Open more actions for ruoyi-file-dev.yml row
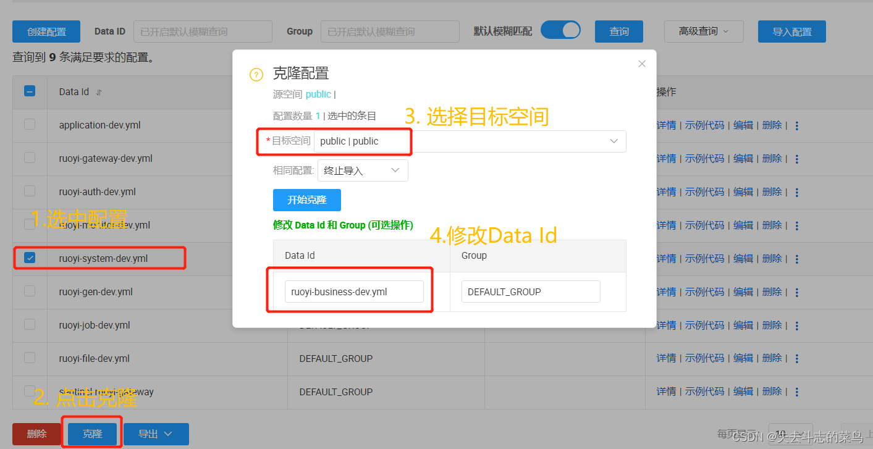The height and width of the screenshot is (449, 873). tap(796, 359)
